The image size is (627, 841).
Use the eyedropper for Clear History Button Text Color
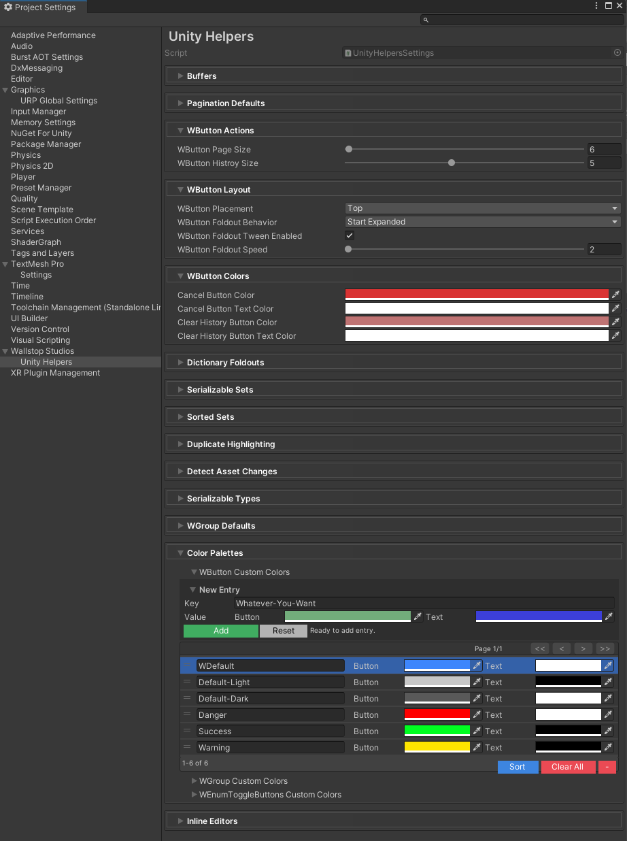(616, 335)
